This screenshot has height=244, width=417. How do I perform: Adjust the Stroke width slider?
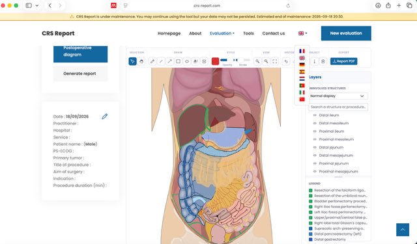click(x=243, y=60)
